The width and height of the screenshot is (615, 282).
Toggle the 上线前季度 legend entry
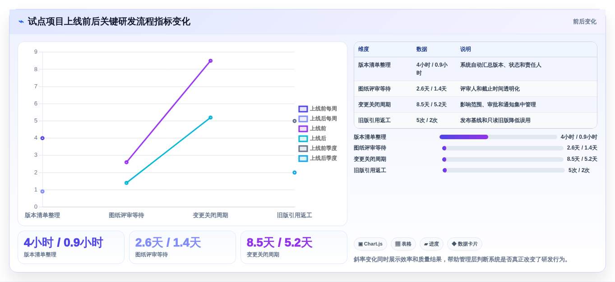318,148
